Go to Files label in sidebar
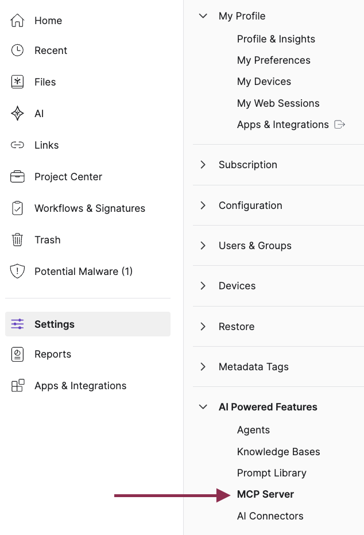The height and width of the screenshot is (535, 364). [45, 82]
